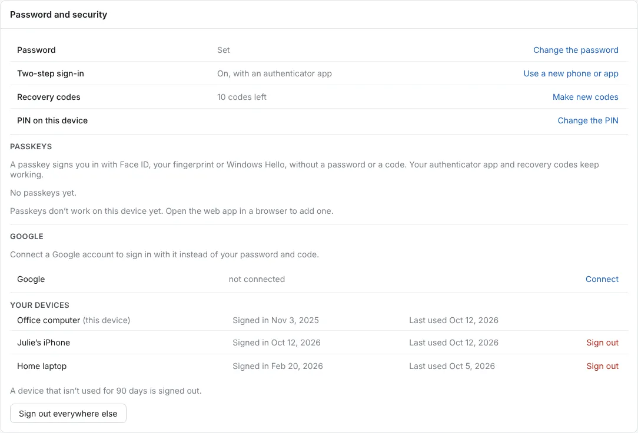
Task: Select the Password row label
Action: pos(36,50)
